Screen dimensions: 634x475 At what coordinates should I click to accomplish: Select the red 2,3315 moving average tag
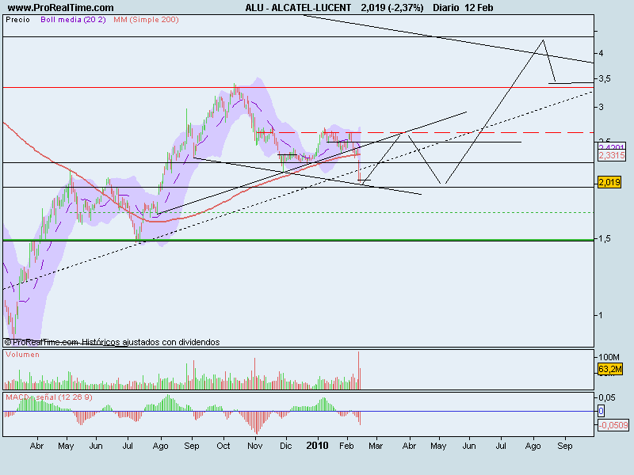[x=611, y=155]
